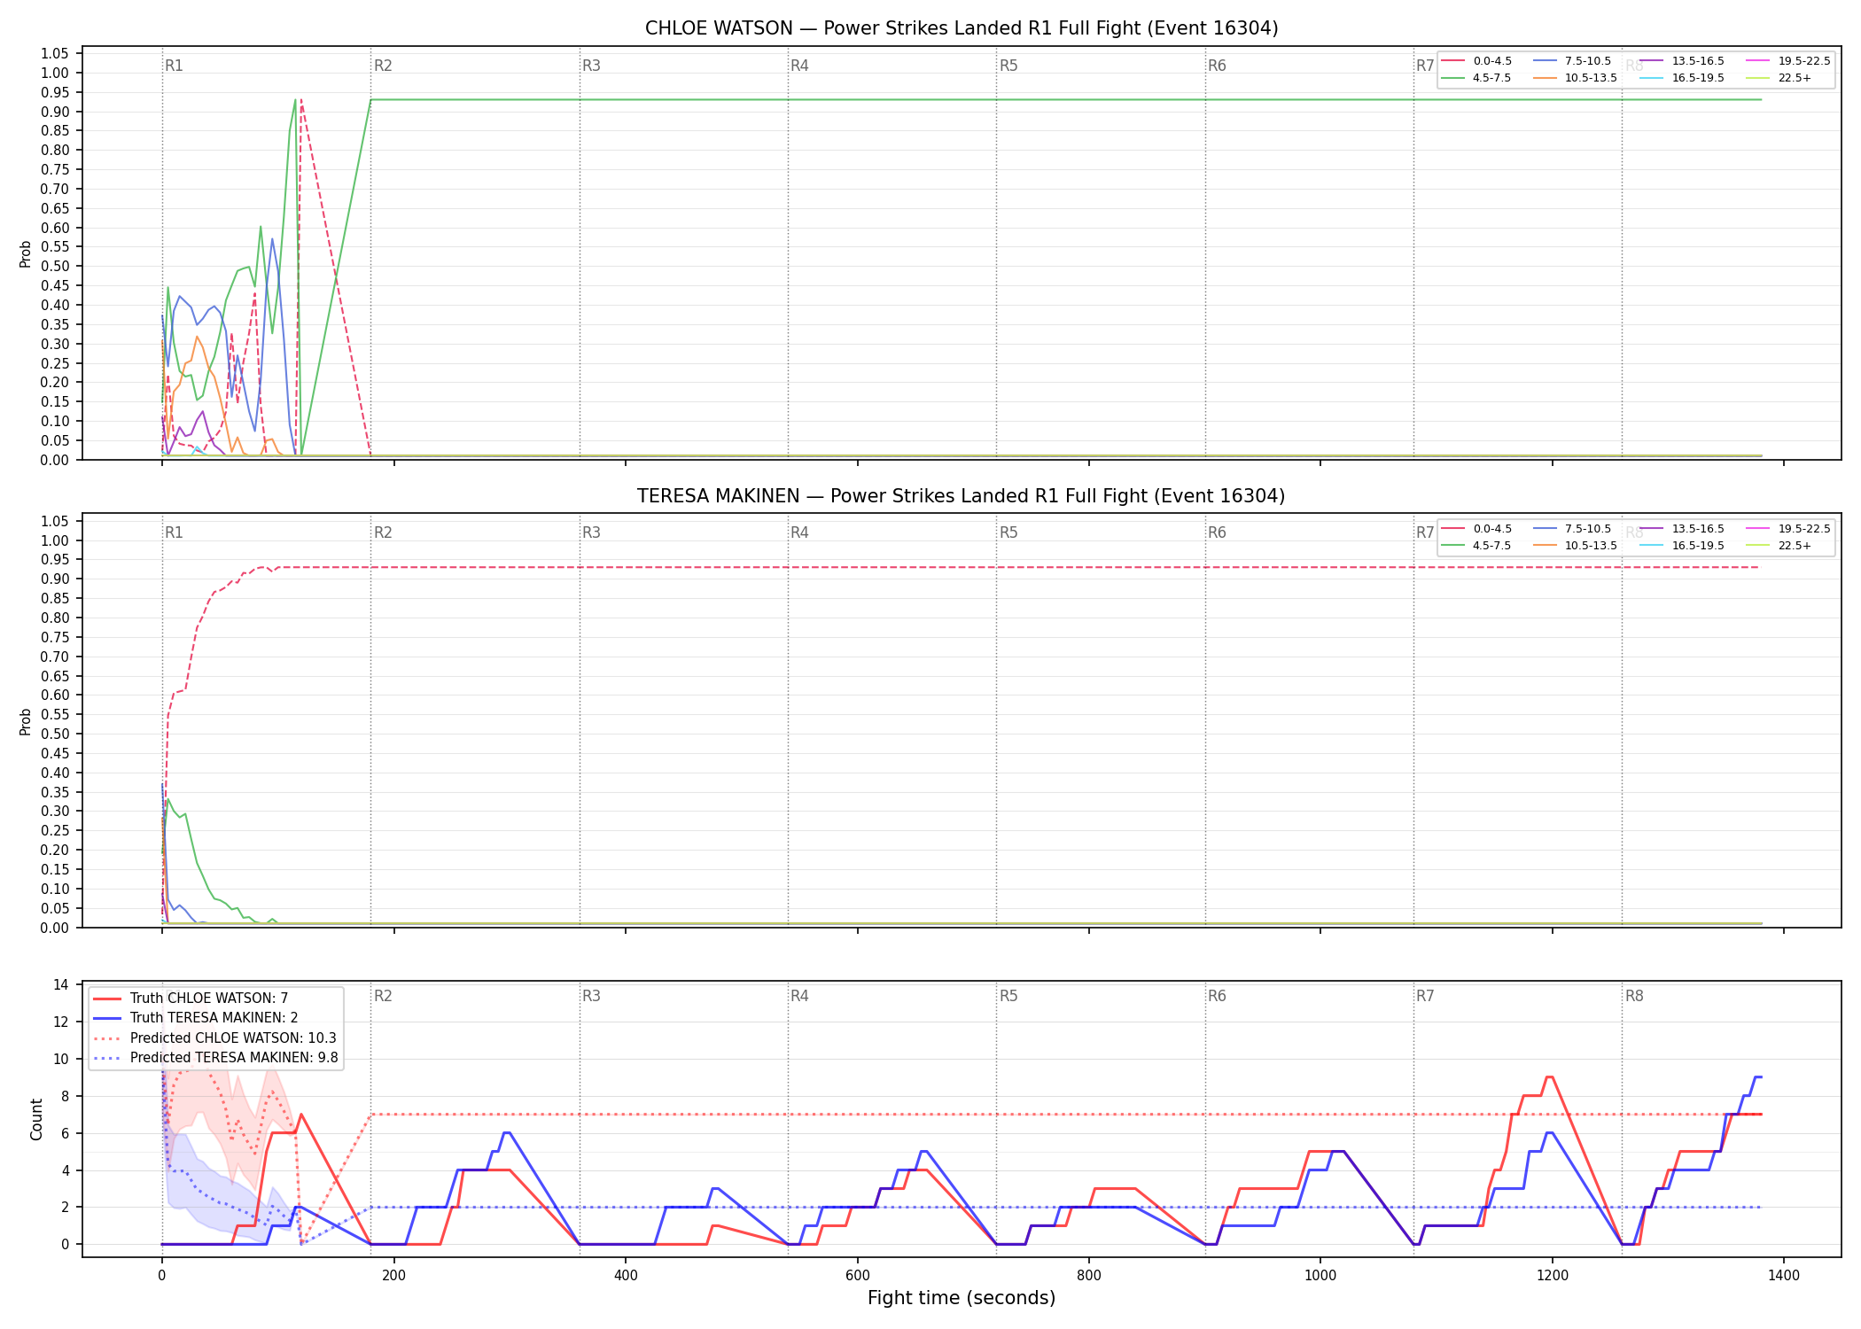
Task: Click the 'Fight time (seconds)' x-axis label
Action: point(962,1298)
